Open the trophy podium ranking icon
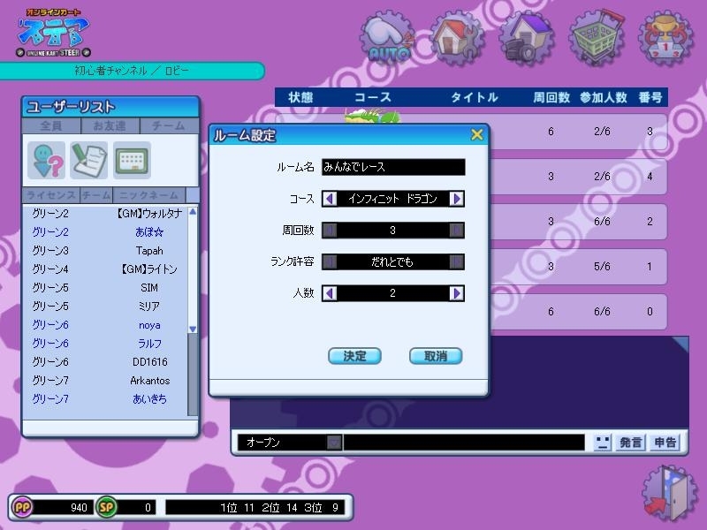Viewport: 707px width, 530px height. 666,38
